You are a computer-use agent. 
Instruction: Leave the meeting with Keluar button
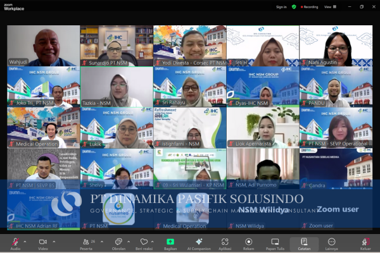click(x=365, y=242)
